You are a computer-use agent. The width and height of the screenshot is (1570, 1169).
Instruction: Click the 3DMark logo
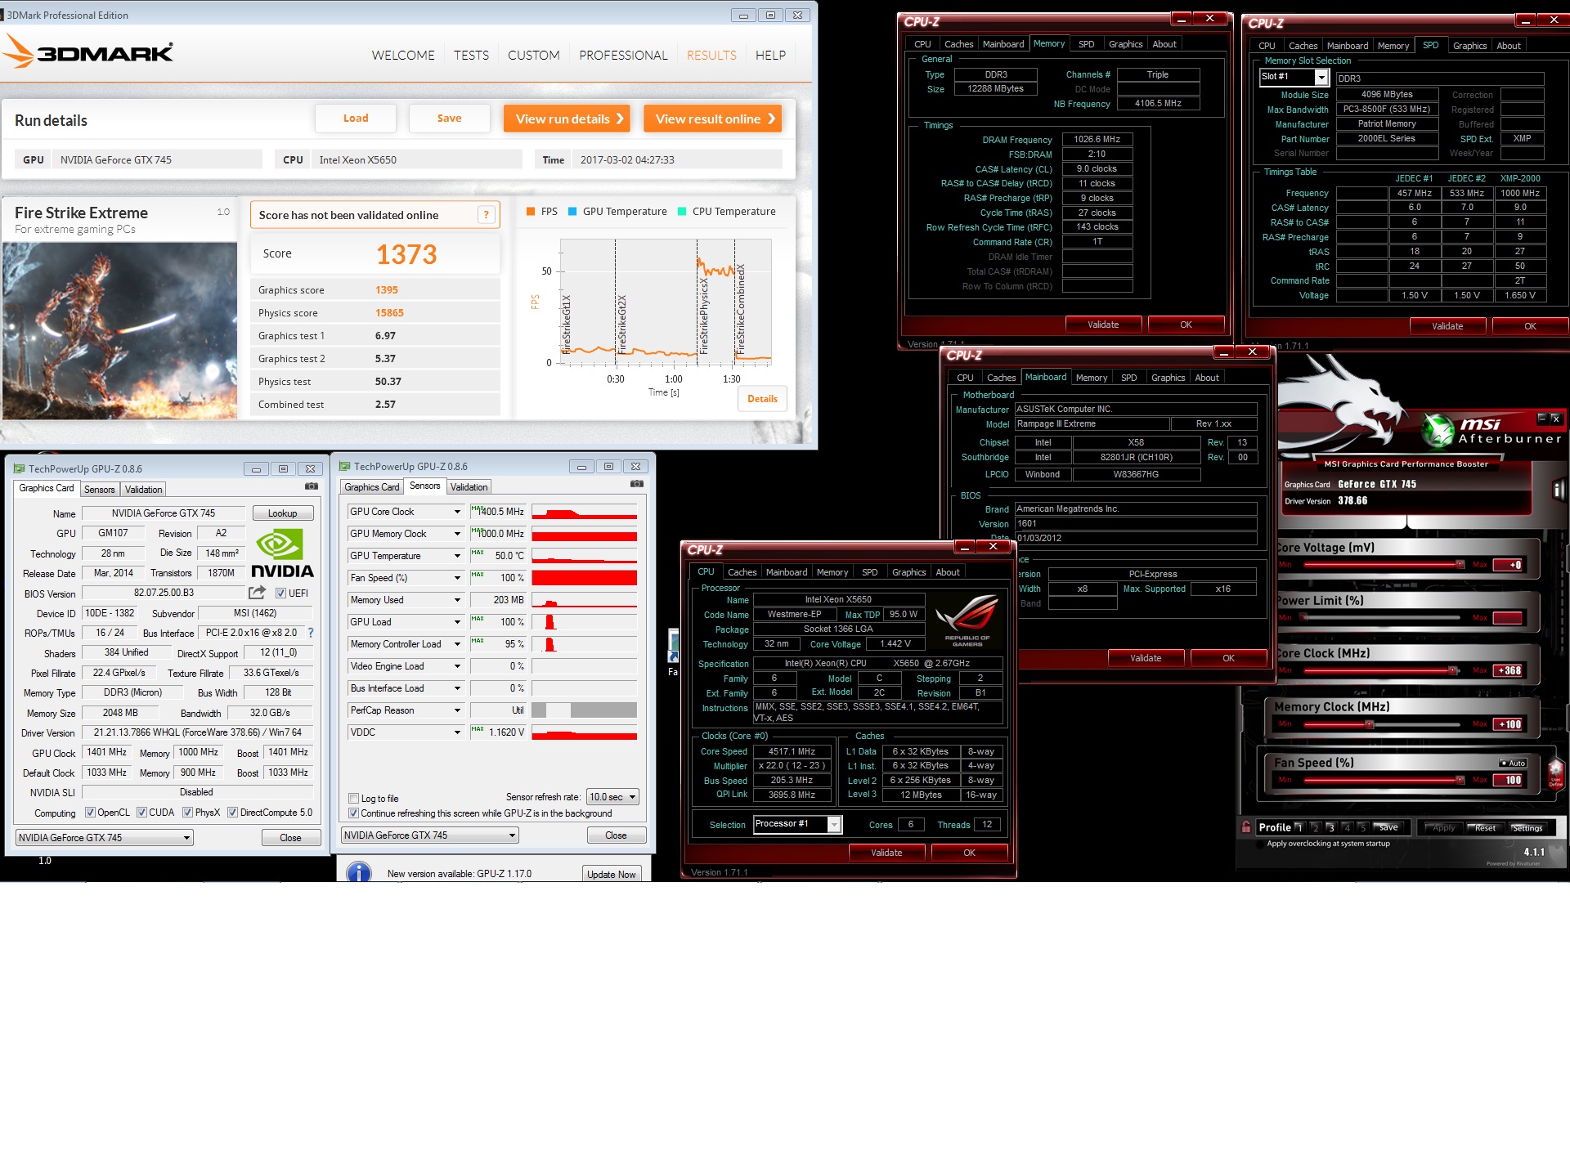[x=88, y=51]
